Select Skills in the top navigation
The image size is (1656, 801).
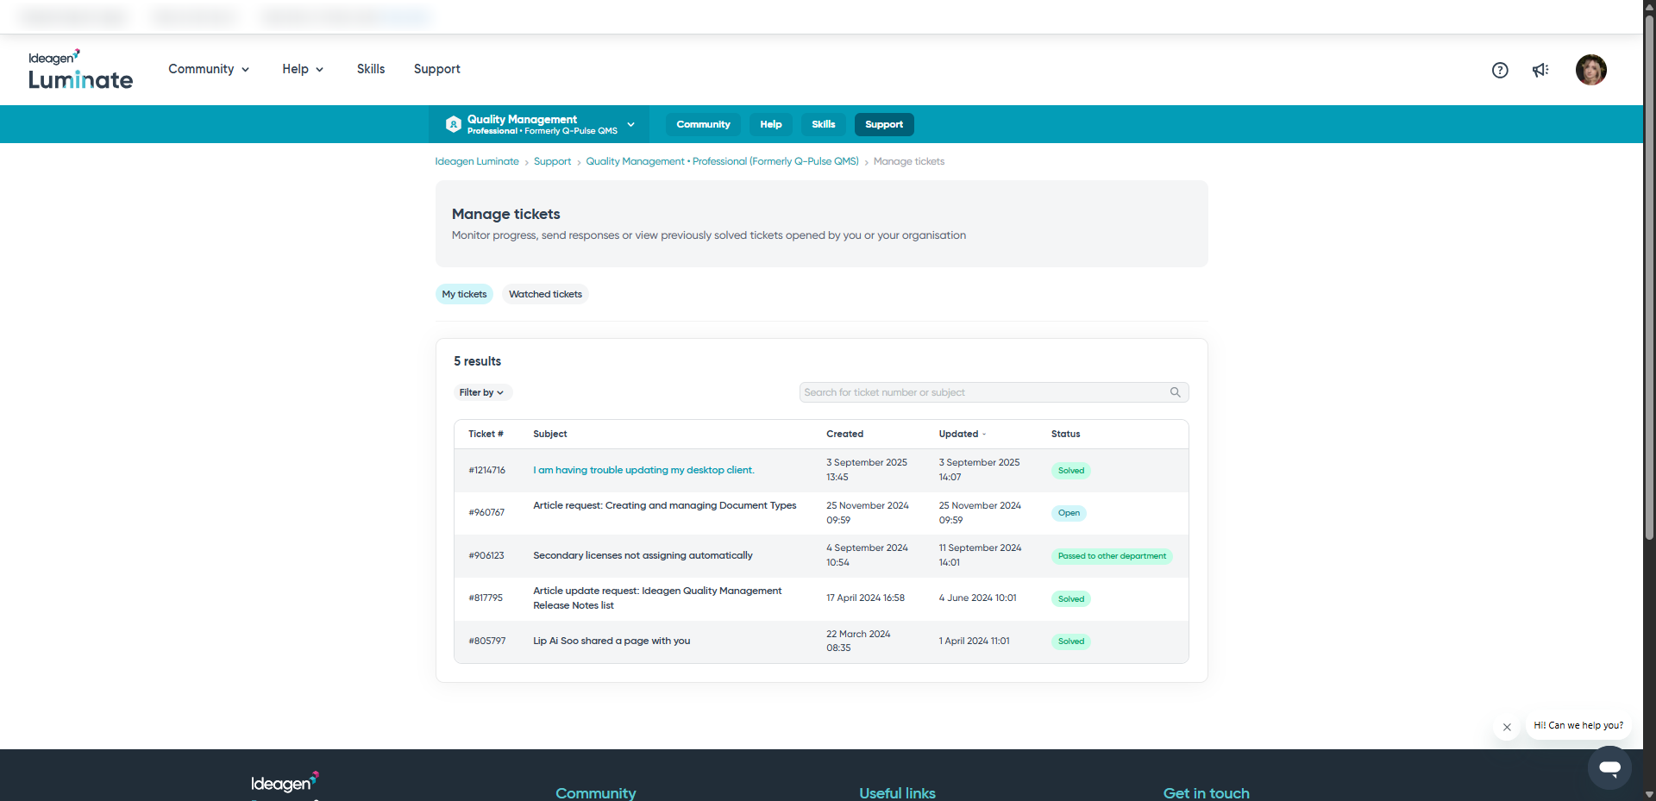(370, 69)
